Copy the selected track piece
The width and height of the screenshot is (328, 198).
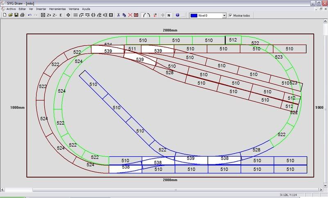point(124,15)
